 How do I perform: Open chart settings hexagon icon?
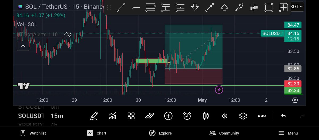click(295, 100)
